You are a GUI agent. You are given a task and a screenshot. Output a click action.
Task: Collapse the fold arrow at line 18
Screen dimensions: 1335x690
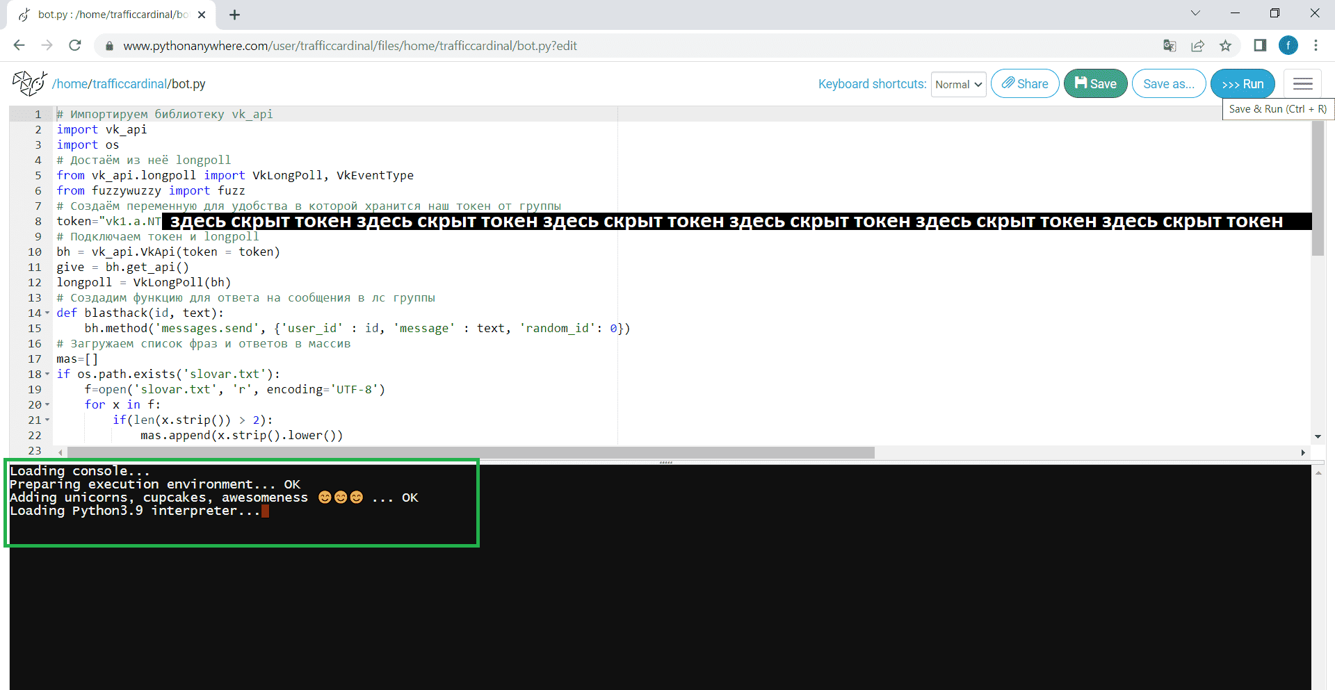tap(47, 375)
